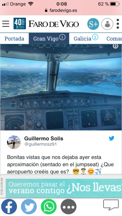Tap the image info icon
Image resolution: width=122 pixels, height=216 pixels.
(116, 46)
